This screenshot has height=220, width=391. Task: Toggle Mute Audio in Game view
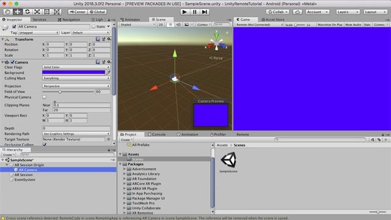pos(353,24)
